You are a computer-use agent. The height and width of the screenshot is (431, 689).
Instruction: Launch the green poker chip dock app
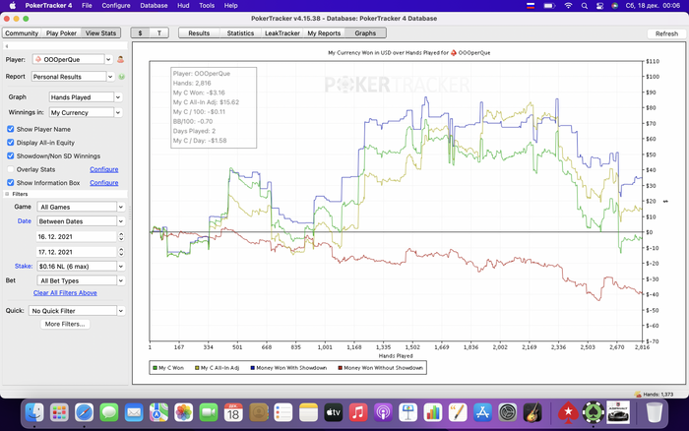592,411
